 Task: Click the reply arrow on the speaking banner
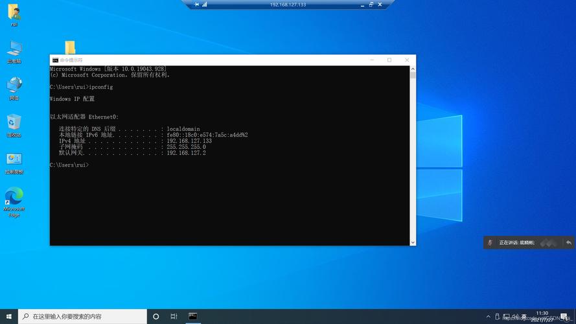point(569,242)
